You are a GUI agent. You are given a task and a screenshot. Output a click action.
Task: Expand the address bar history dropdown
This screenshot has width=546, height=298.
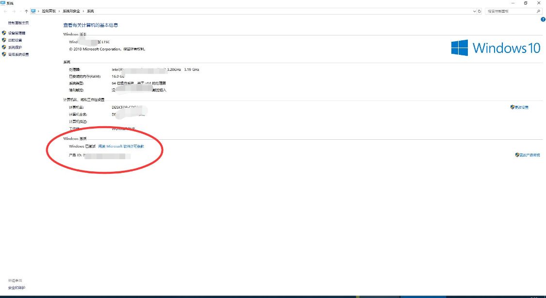point(474,11)
